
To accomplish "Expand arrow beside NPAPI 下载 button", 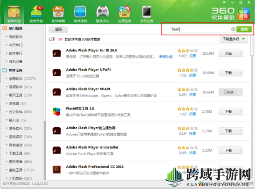I will (240, 73).
